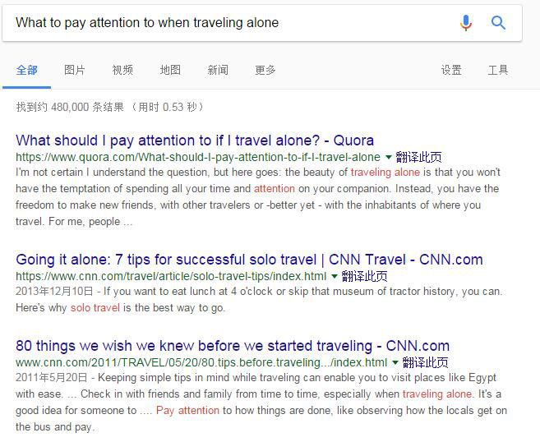The image size is (540, 442).
Task: Click 翻译此页 for the Quora result
Action: tap(418, 157)
